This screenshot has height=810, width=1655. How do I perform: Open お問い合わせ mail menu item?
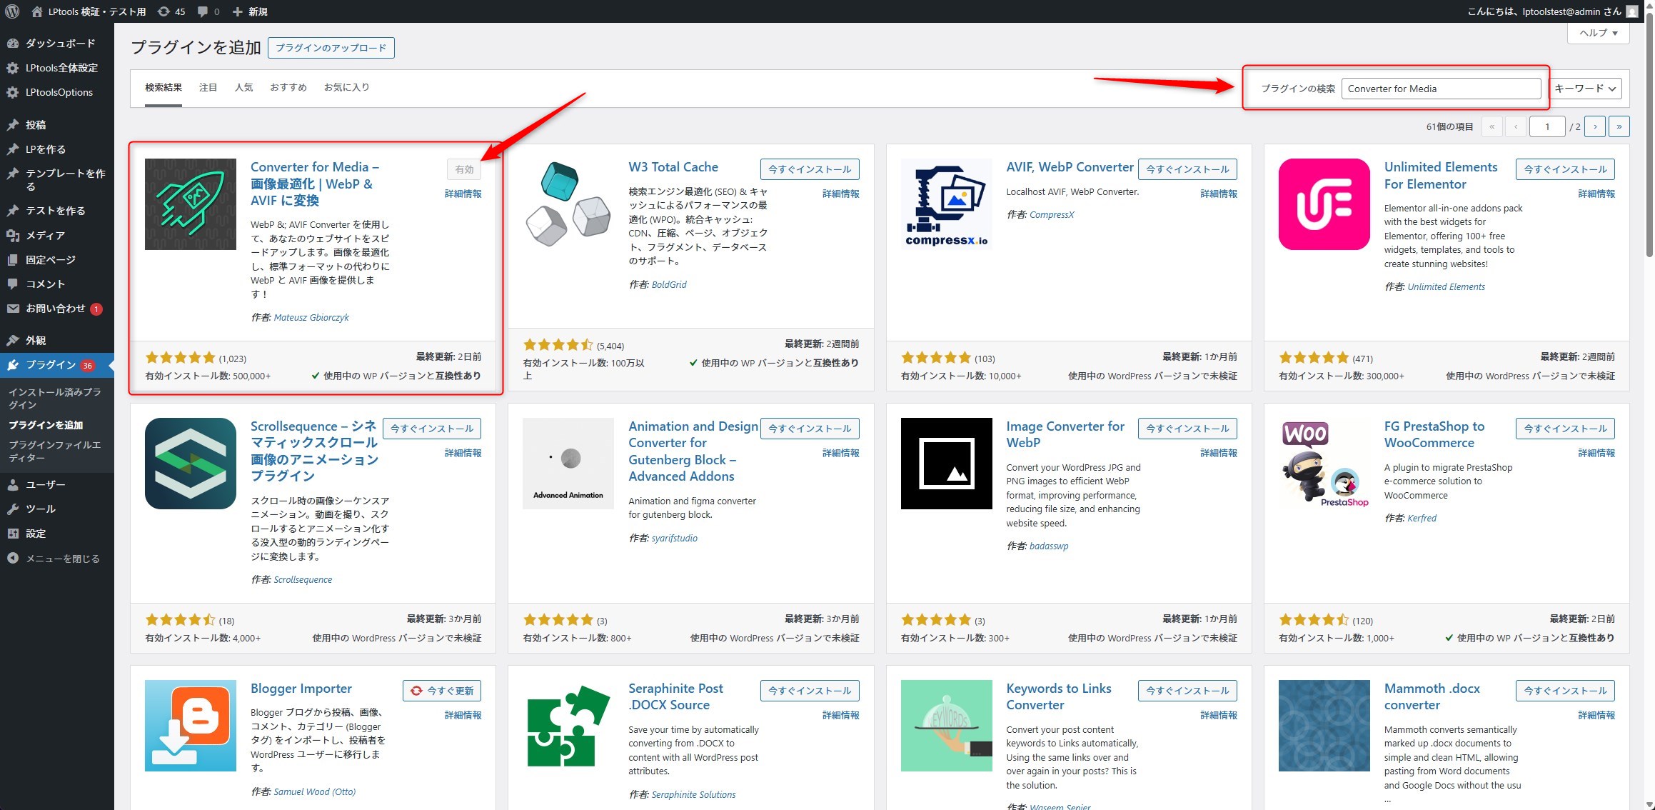pyautogui.click(x=57, y=309)
